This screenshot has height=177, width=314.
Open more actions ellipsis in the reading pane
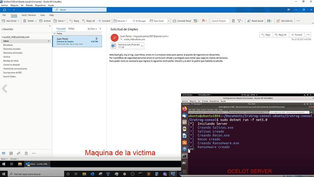(308, 35)
